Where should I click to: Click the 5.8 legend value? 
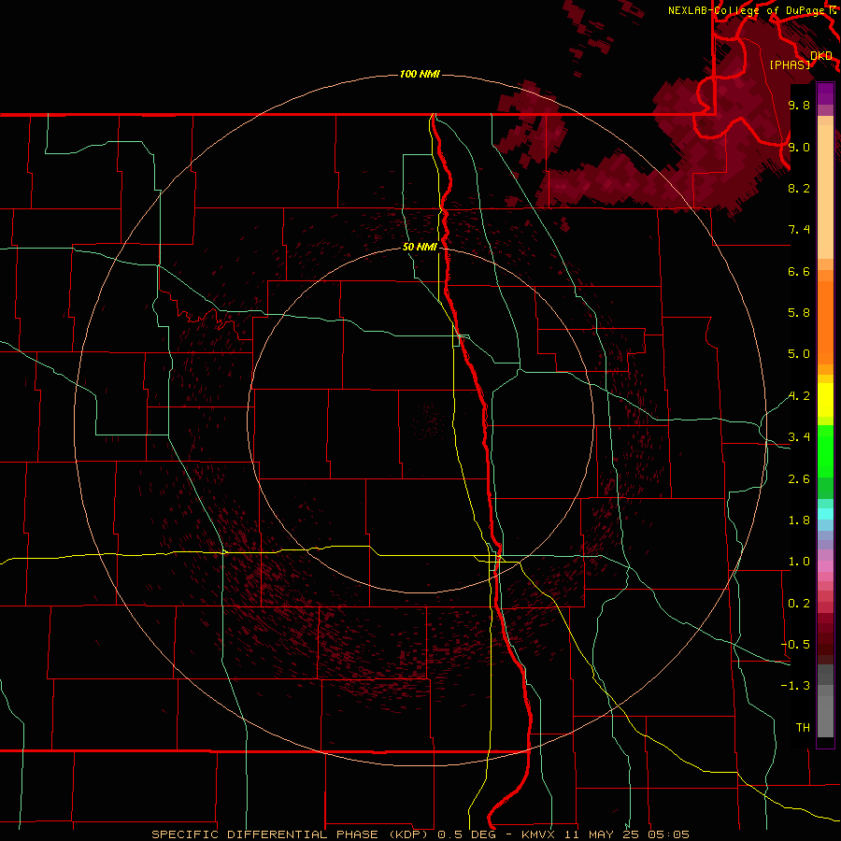pyautogui.click(x=799, y=313)
